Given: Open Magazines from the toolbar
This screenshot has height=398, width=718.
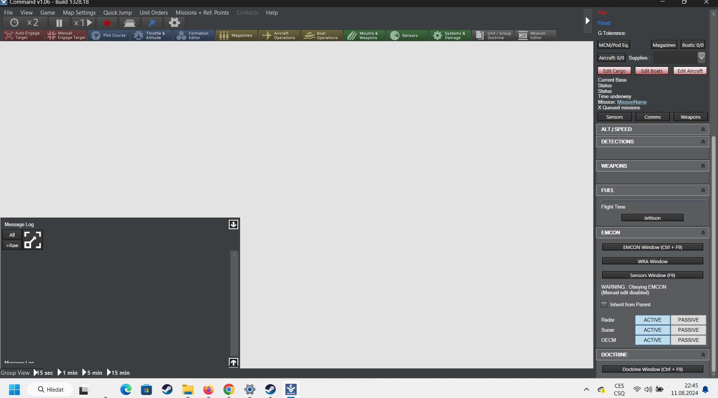Looking at the screenshot, I should click(x=237, y=36).
